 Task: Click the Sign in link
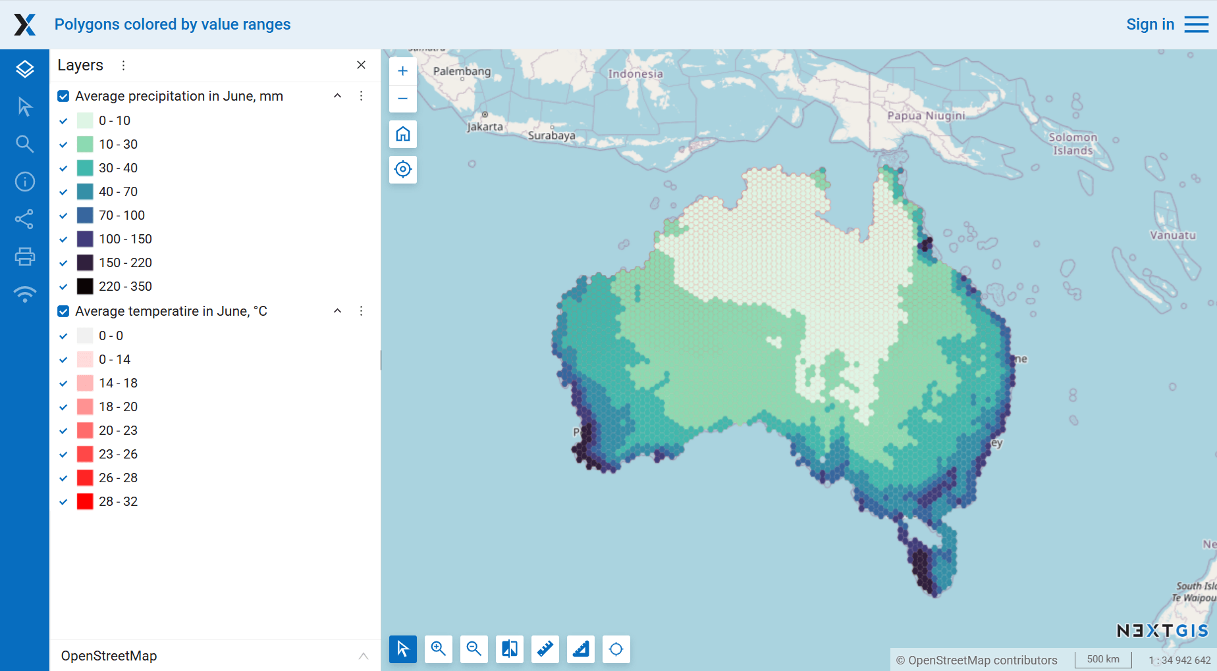[1150, 24]
